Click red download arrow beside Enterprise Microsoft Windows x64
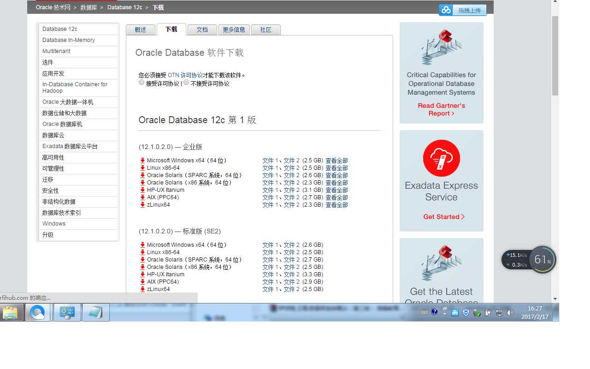590x369 pixels. click(x=143, y=161)
